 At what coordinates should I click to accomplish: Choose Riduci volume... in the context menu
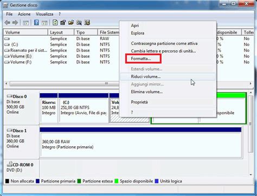click(168, 76)
